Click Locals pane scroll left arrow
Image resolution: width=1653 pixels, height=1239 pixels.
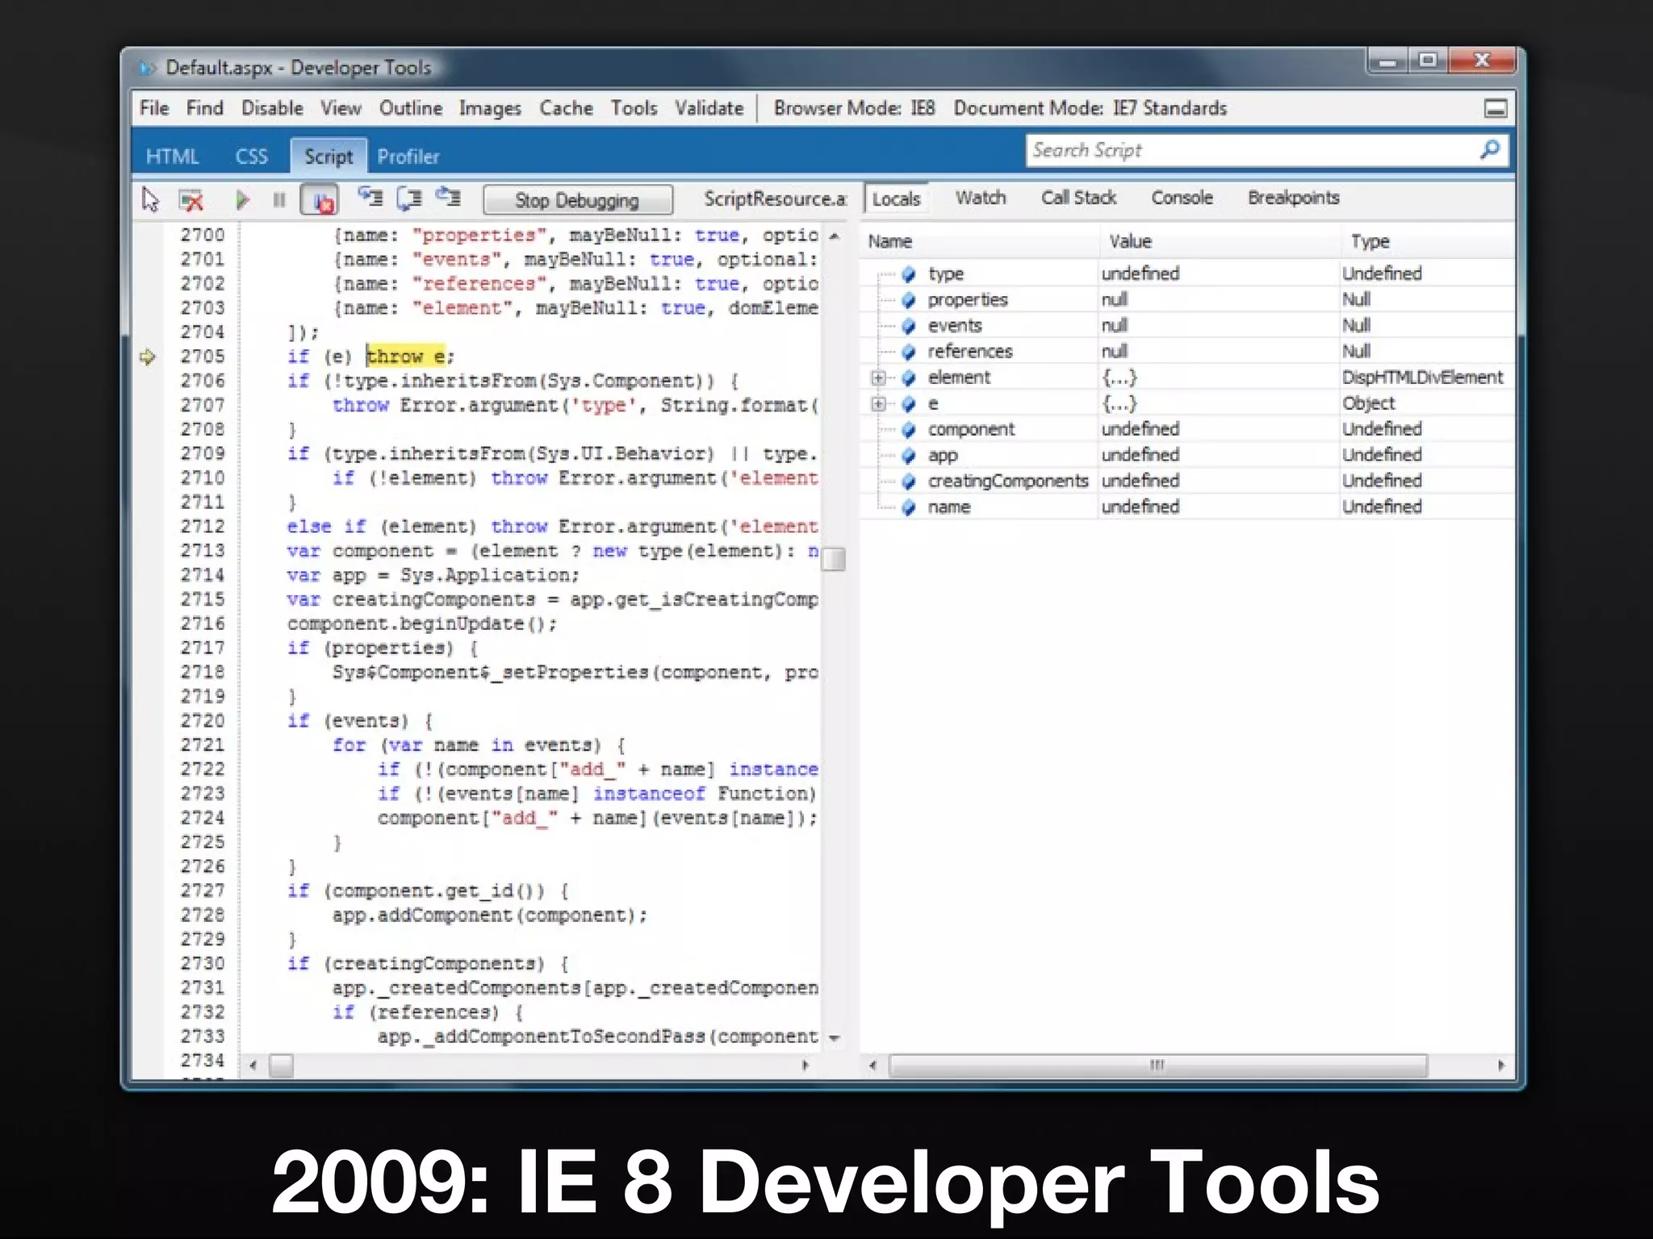pos(873,1066)
